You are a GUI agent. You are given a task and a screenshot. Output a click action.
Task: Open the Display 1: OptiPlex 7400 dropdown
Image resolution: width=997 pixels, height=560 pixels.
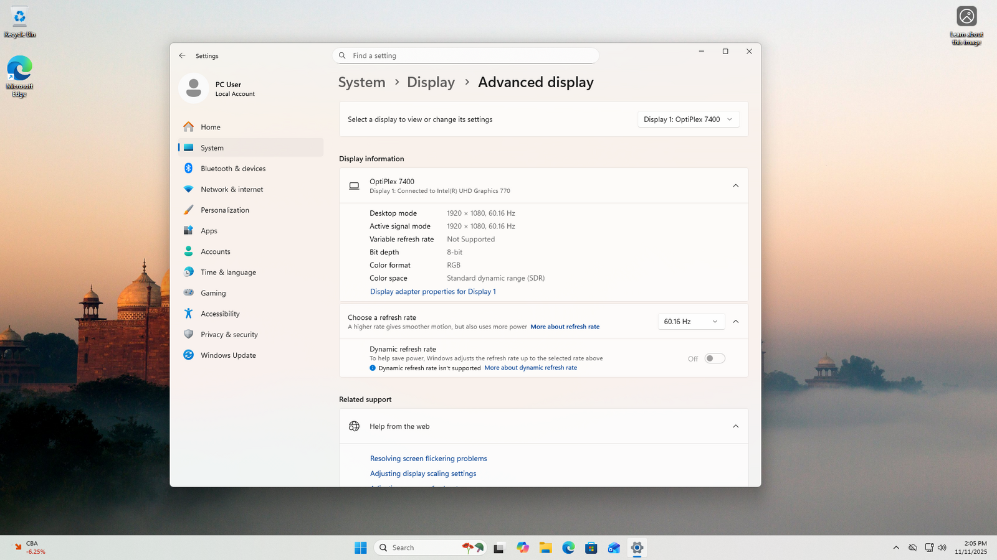click(x=688, y=119)
